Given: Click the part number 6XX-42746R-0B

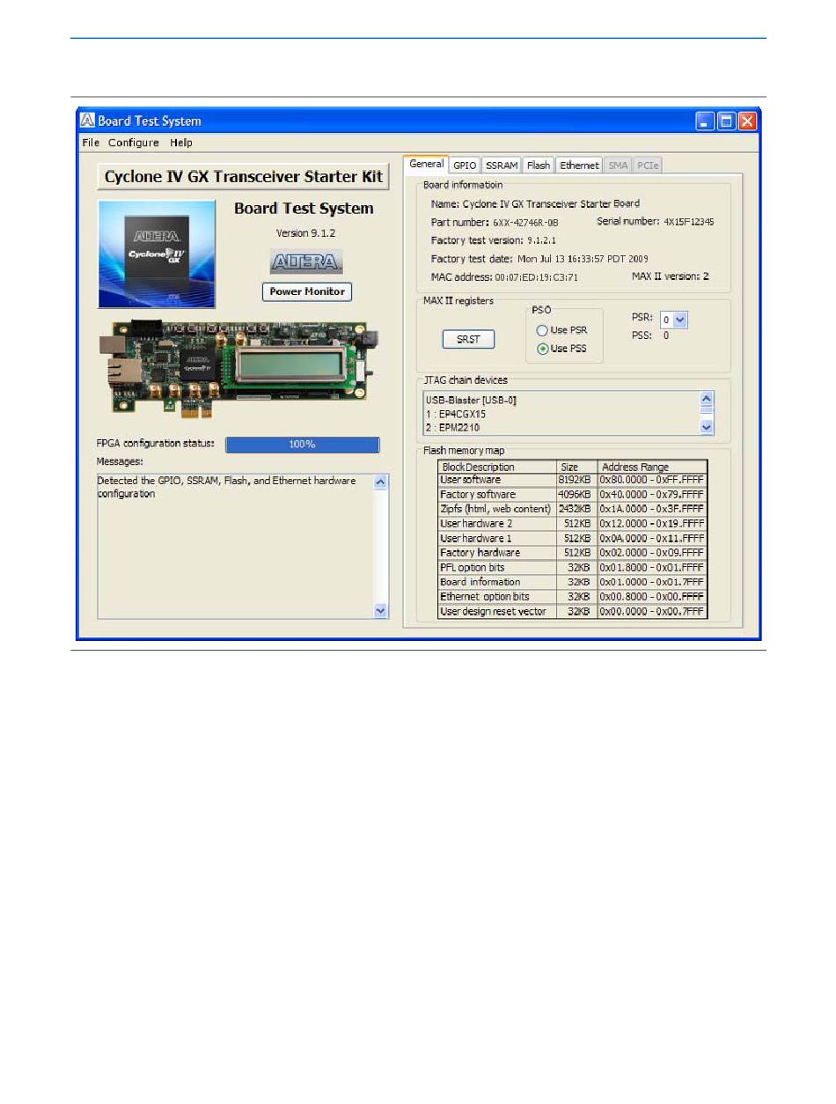Looking at the screenshot, I should coord(526,223).
